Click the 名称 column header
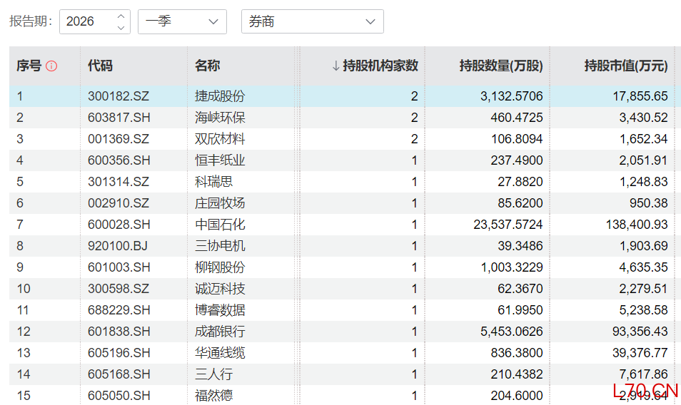The width and height of the screenshot is (681, 405). click(x=207, y=66)
